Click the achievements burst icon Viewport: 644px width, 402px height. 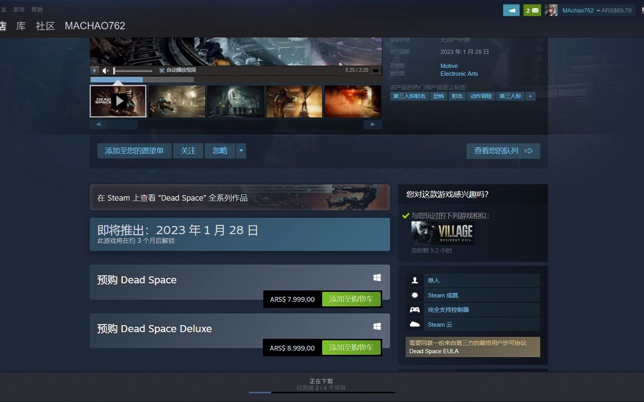click(x=415, y=295)
